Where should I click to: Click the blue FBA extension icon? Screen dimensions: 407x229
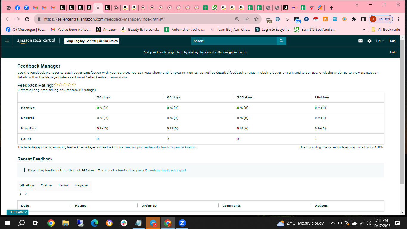pos(335,19)
